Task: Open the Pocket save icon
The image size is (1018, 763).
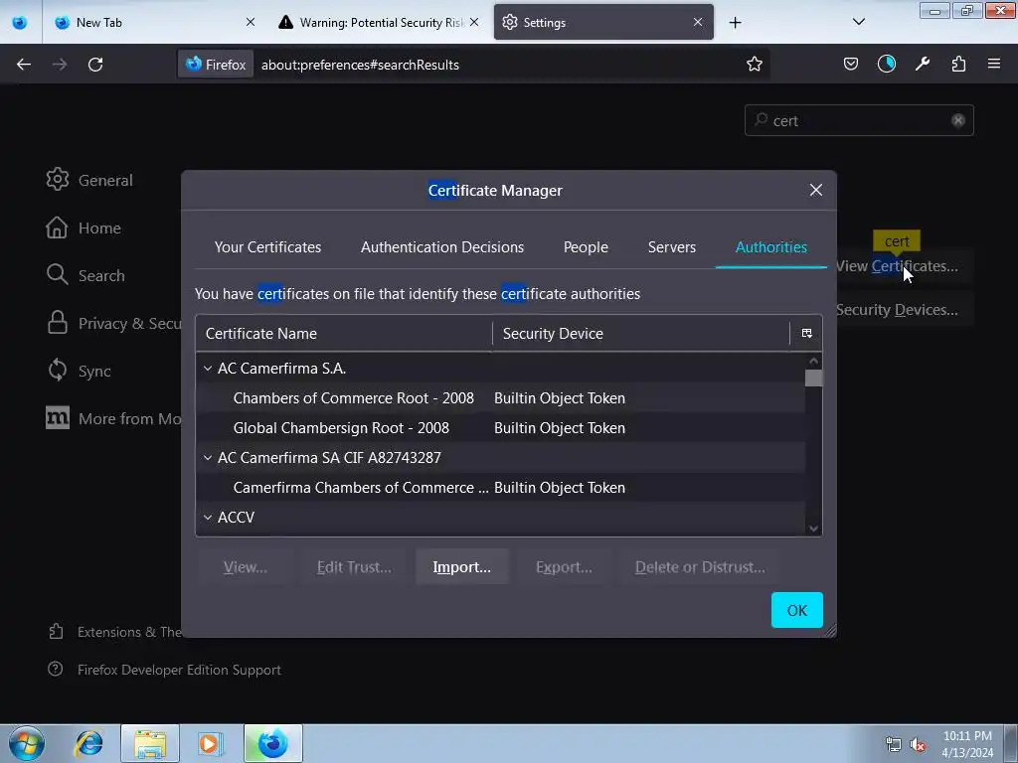Action: 851,65
